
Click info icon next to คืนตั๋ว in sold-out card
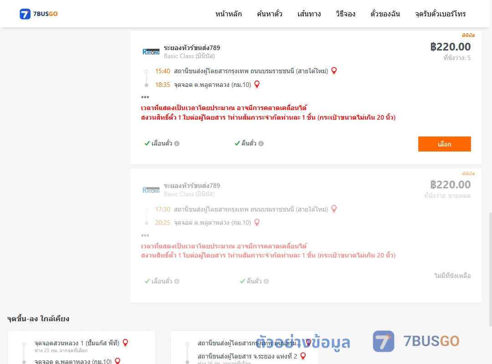(266, 282)
